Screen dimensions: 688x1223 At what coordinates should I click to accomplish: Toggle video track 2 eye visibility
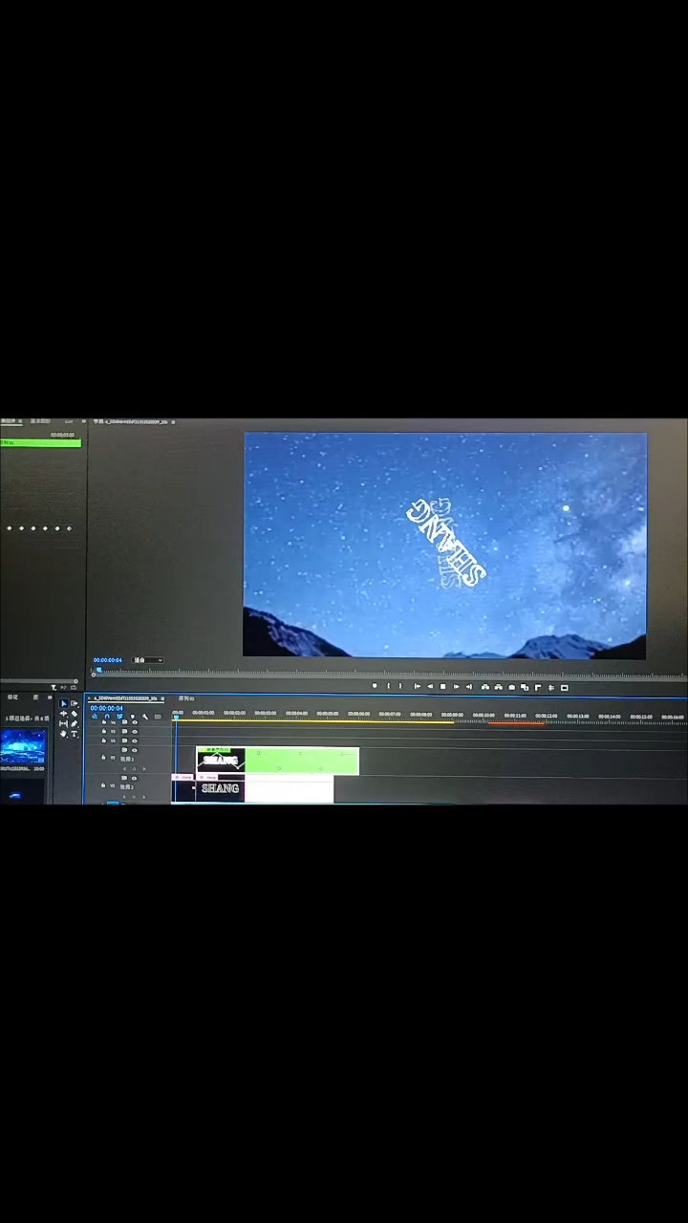pos(135,778)
